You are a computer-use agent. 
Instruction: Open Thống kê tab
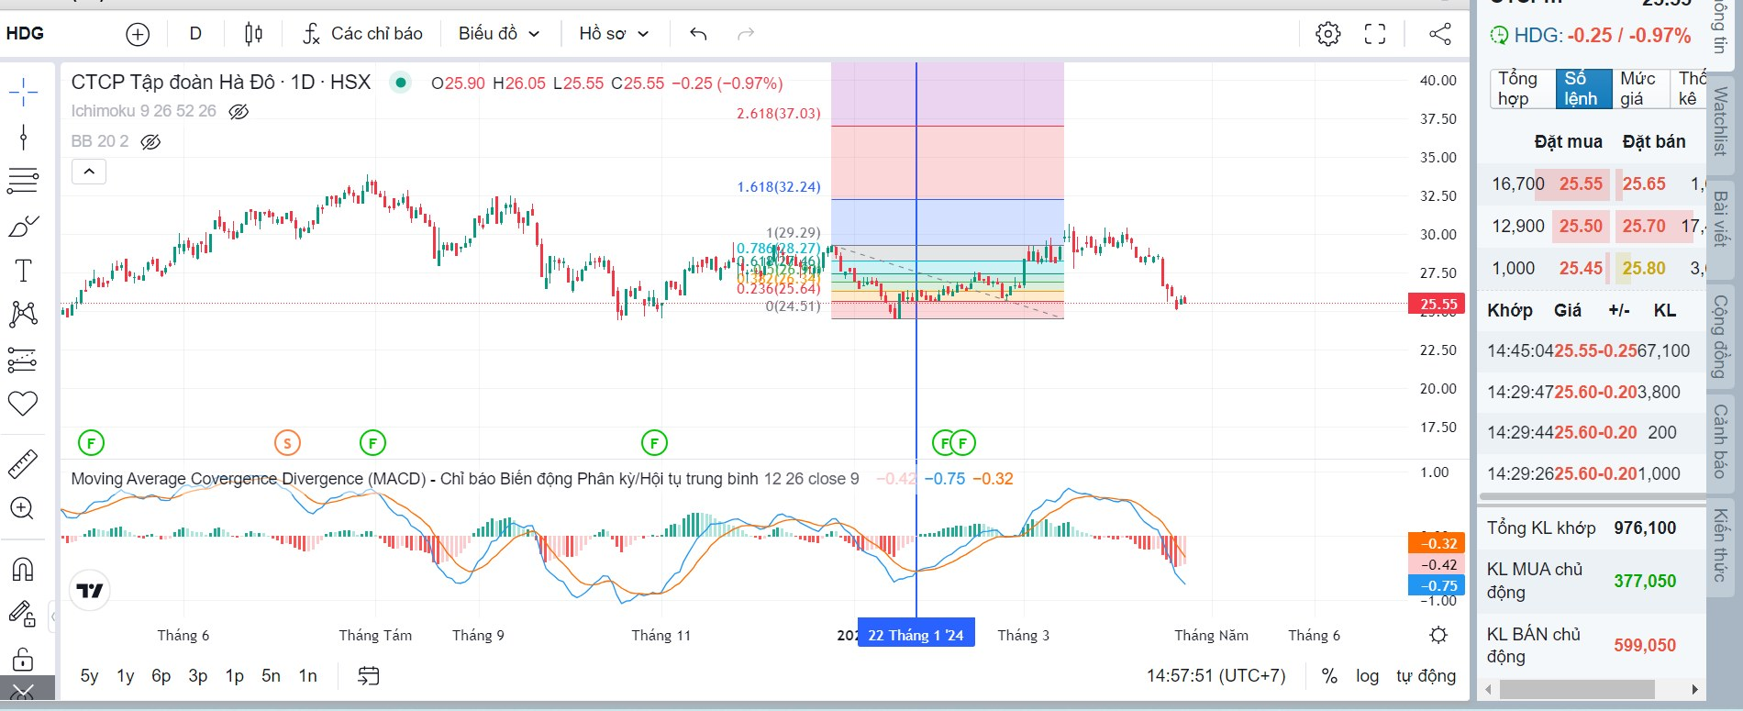point(1690,88)
